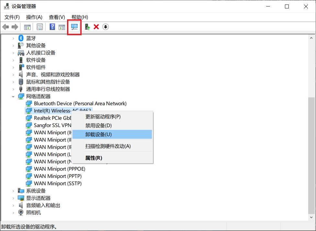The image size is (316, 231).
Task: Click the 系统设备 category icon
Action: pyautogui.click(x=21, y=191)
